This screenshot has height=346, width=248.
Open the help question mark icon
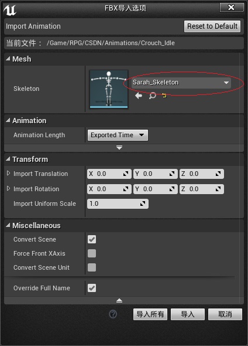[113, 314]
